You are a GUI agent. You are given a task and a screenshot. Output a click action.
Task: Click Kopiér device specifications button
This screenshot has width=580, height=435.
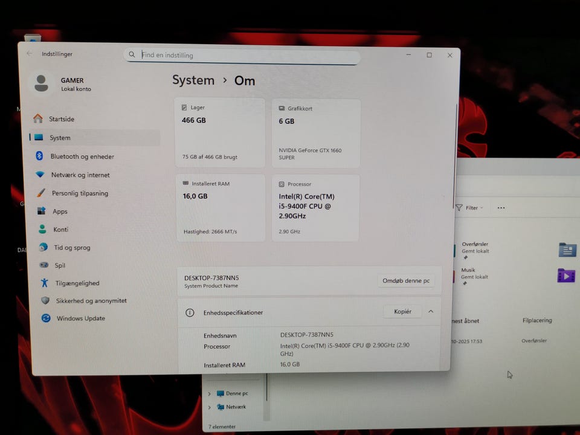[402, 312]
